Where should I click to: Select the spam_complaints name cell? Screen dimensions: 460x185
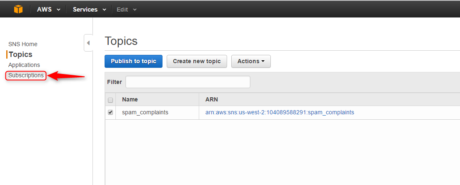pyautogui.click(x=145, y=112)
